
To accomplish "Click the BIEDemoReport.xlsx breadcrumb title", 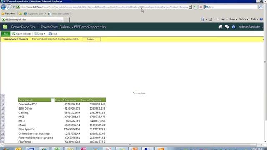I will (90, 27).
